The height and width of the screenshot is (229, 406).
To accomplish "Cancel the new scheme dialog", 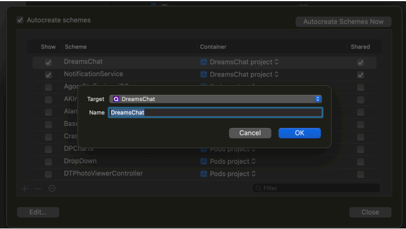I will [250, 133].
